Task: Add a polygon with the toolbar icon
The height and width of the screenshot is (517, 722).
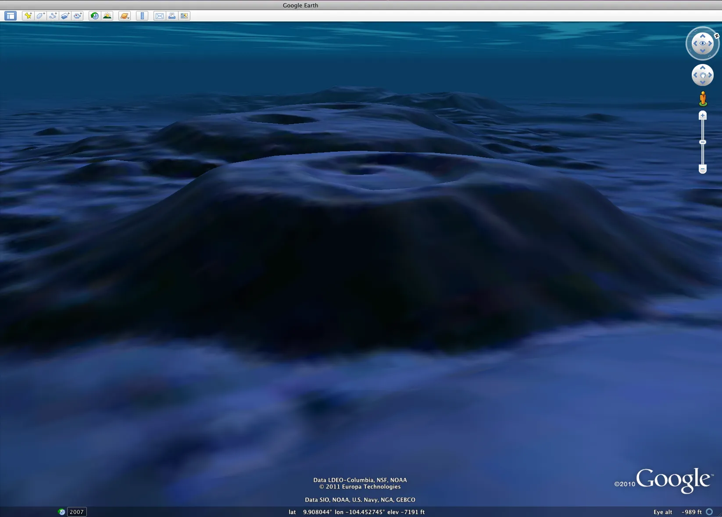Action: coord(40,16)
